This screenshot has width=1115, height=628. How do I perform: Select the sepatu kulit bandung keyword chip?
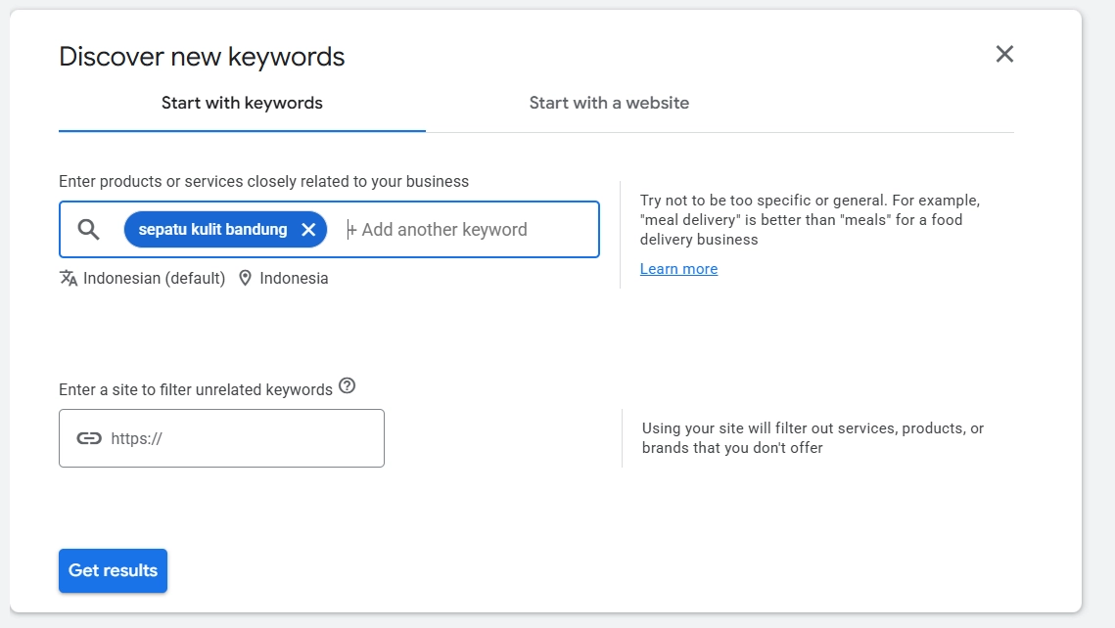[x=210, y=229]
